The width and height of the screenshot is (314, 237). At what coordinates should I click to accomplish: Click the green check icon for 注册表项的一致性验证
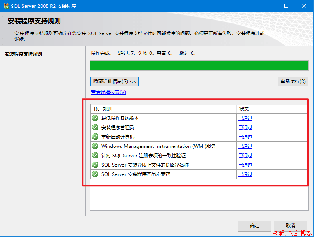95,155
